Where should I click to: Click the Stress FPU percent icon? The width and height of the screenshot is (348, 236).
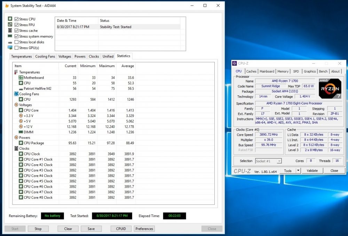pos(10,25)
